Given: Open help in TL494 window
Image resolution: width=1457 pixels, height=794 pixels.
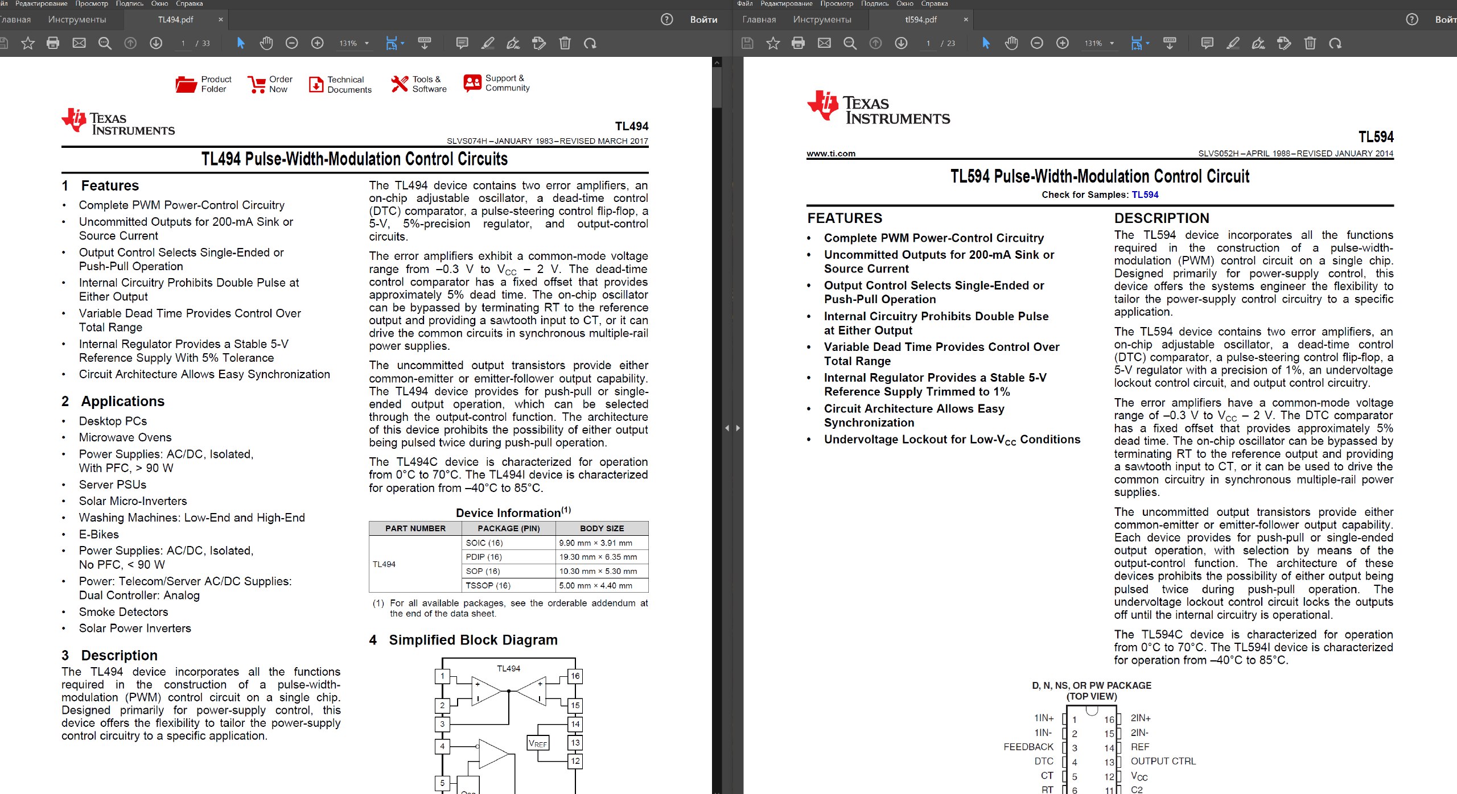Looking at the screenshot, I should [667, 19].
